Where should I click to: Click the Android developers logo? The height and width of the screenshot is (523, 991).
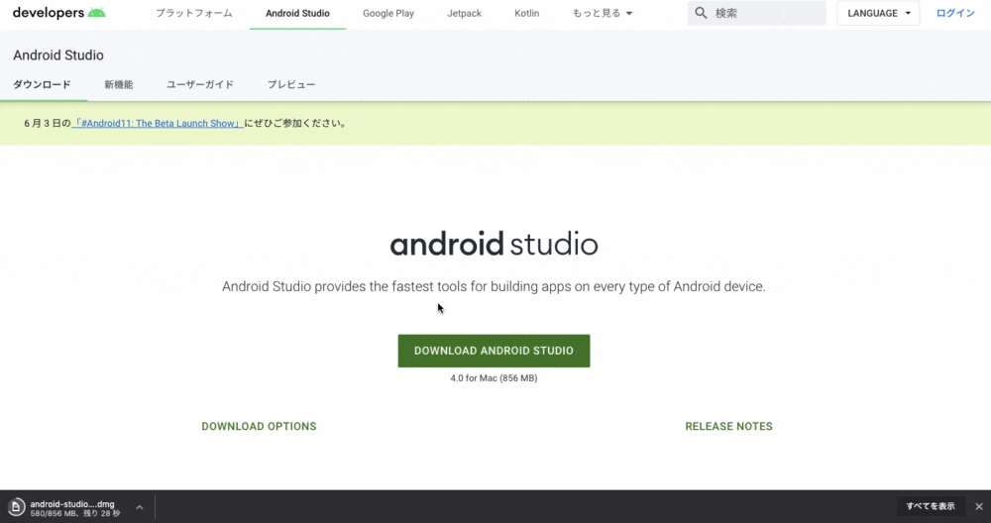58,13
